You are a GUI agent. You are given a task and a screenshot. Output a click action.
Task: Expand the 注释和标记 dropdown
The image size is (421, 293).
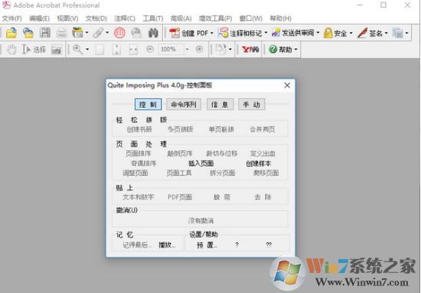point(266,33)
